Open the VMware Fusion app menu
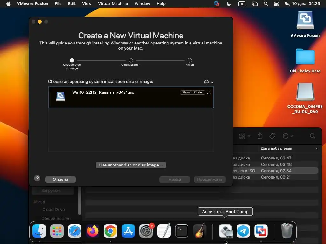 point(32,4)
